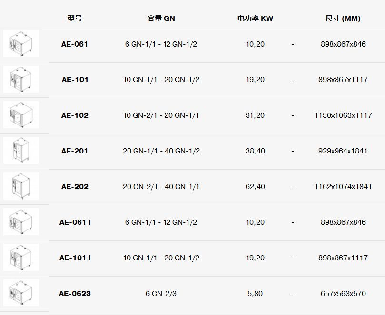The width and height of the screenshot is (385, 315).
Task: Select the AE-201 tall oven thumbnail
Action: coord(21,151)
